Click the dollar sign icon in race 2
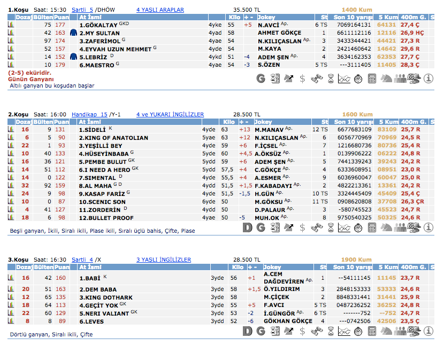444x346 pixels. (302, 227)
